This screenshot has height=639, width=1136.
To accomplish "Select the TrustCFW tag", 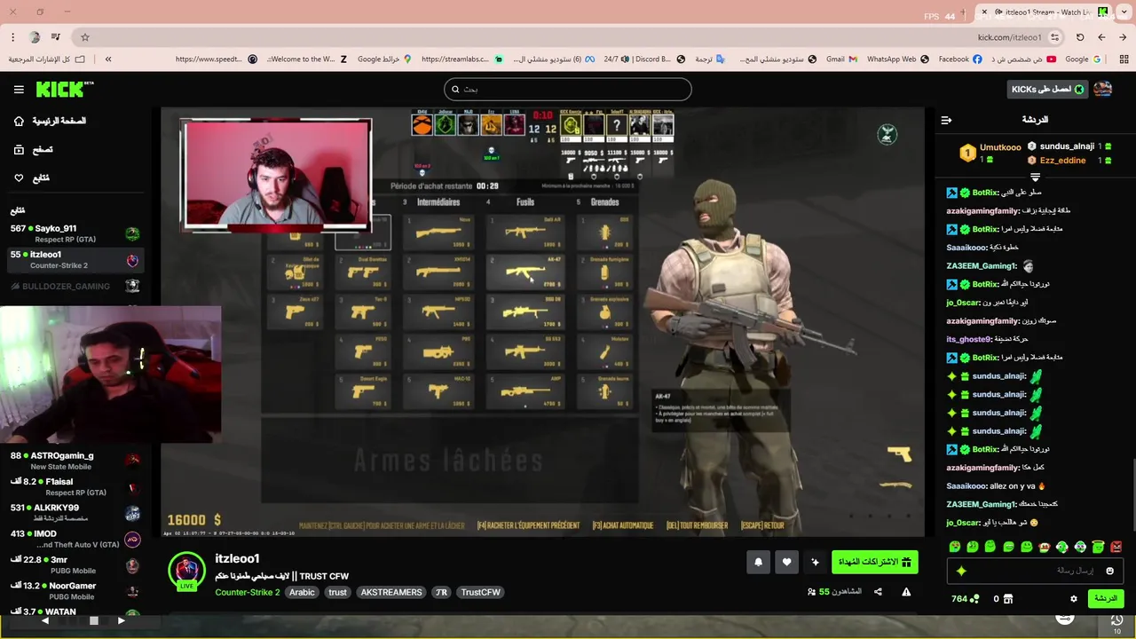I will (x=480, y=592).
